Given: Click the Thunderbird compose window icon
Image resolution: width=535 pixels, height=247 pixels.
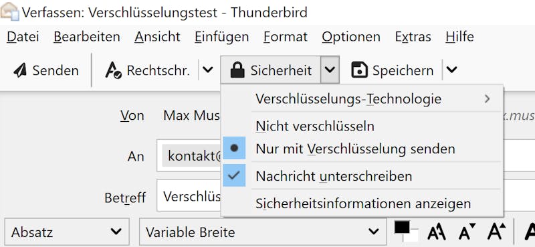Looking at the screenshot, I should (9, 11).
